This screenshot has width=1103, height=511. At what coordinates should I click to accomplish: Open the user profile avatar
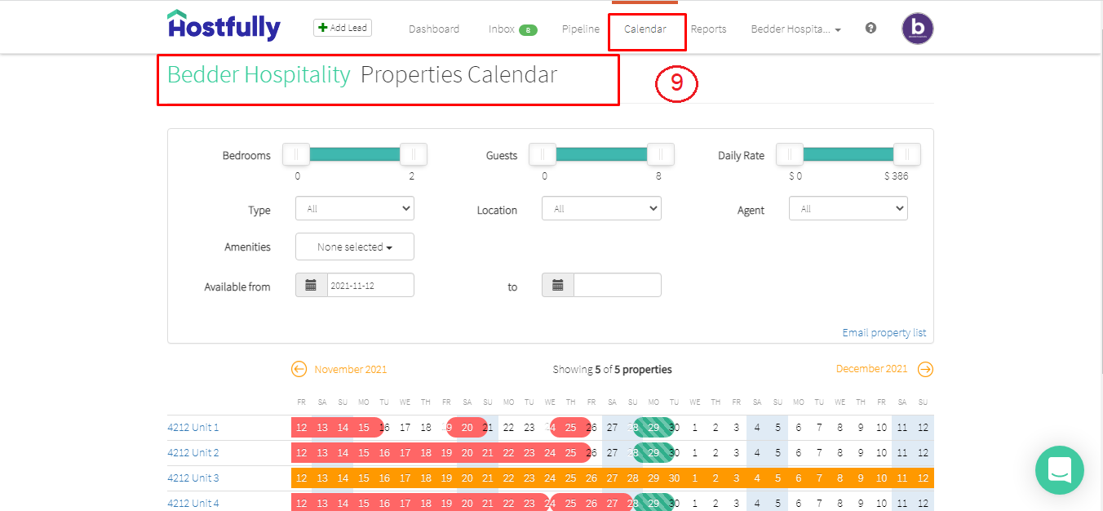tap(917, 29)
